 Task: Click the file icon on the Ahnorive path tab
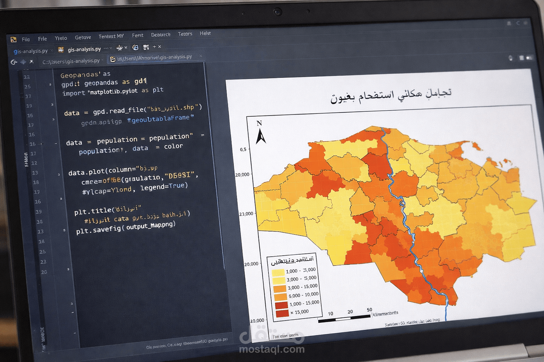point(113,59)
